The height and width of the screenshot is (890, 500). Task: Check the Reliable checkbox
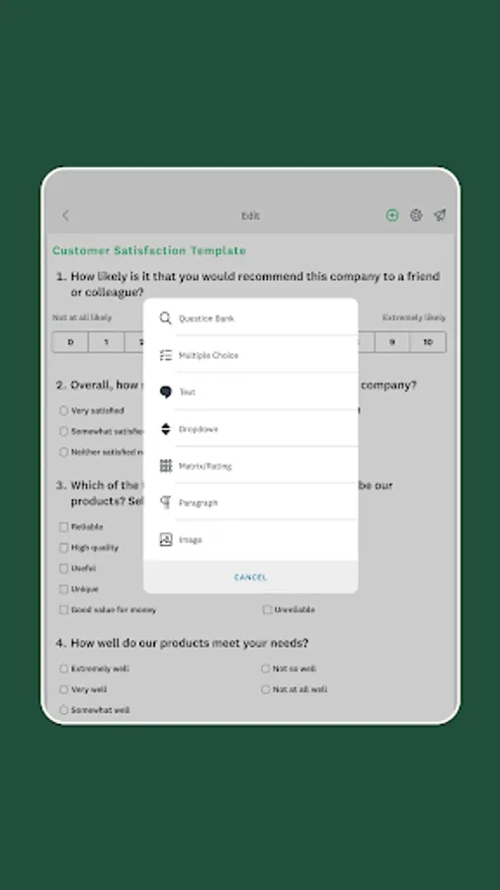click(x=64, y=527)
